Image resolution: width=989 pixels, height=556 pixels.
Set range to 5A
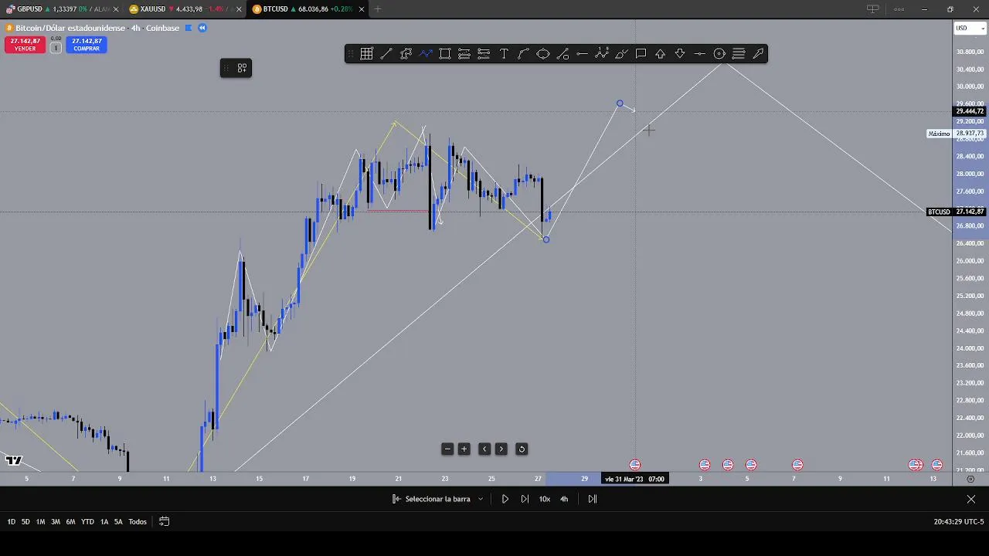(118, 521)
